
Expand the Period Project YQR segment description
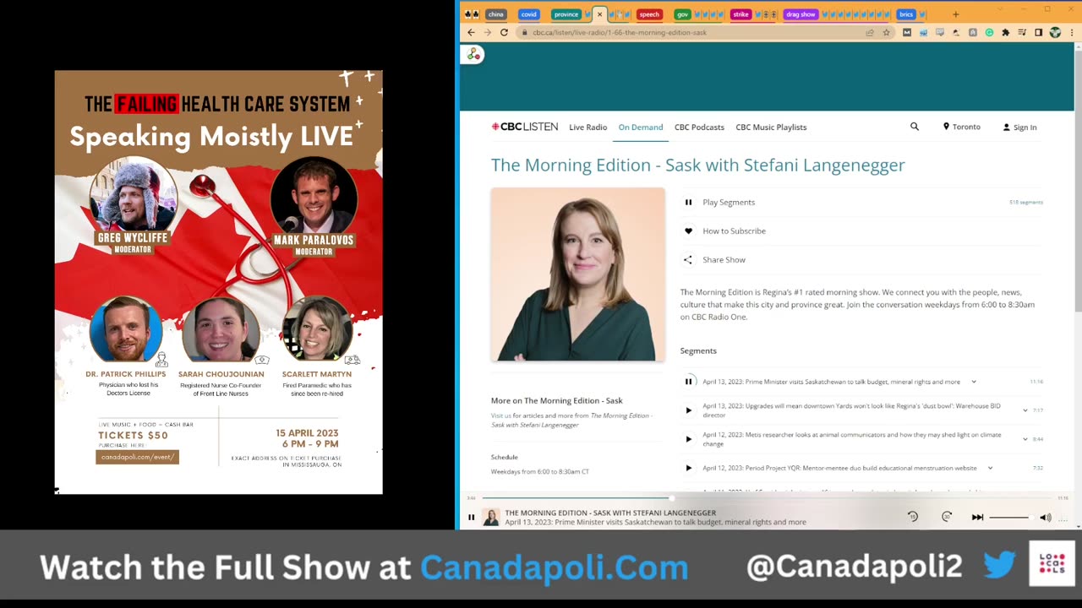[x=990, y=468]
